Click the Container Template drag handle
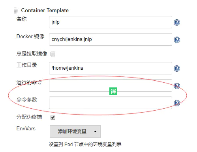197x152 pixels. pyautogui.click(x=16, y=11)
